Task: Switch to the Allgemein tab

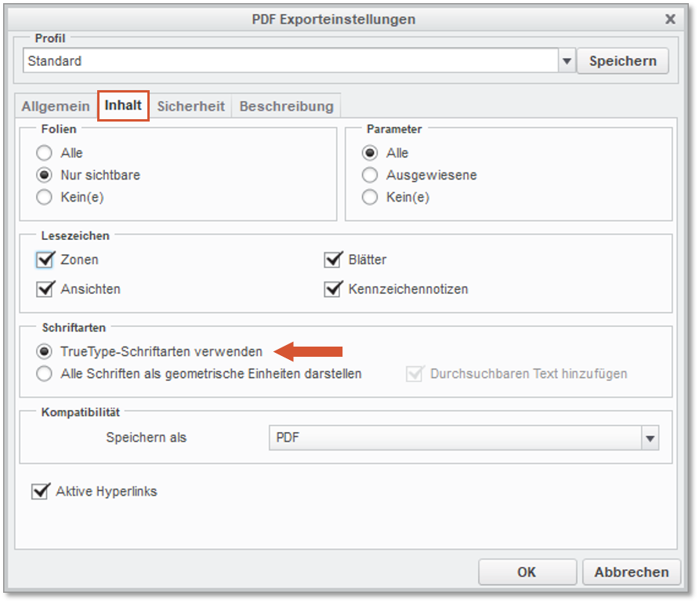Action: [56, 107]
